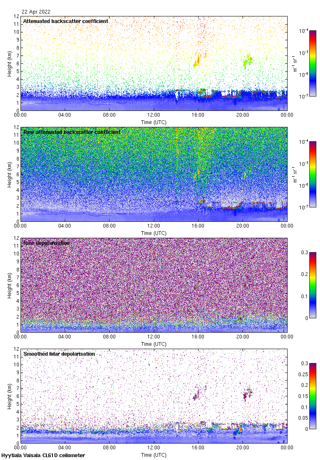320x460 pixels.
Task: Click the high cloud near 16:00 in top panel
Action: (197, 61)
